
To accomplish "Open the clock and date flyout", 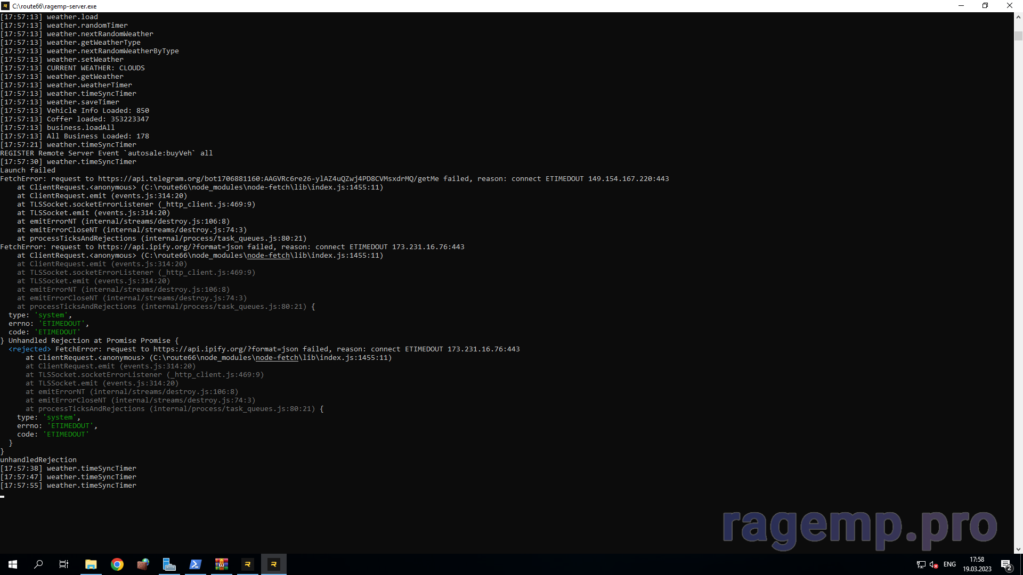I will 977,564.
